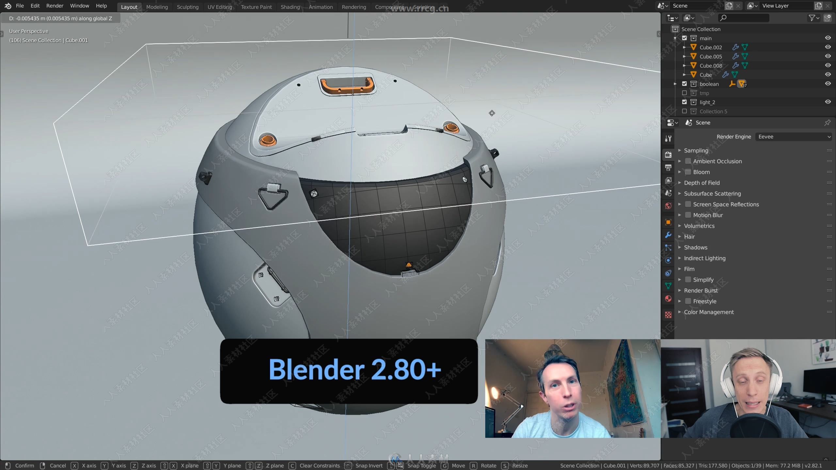This screenshot has height=470, width=836.
Task: Expand the Color Management panel
Action: (680, 312)
